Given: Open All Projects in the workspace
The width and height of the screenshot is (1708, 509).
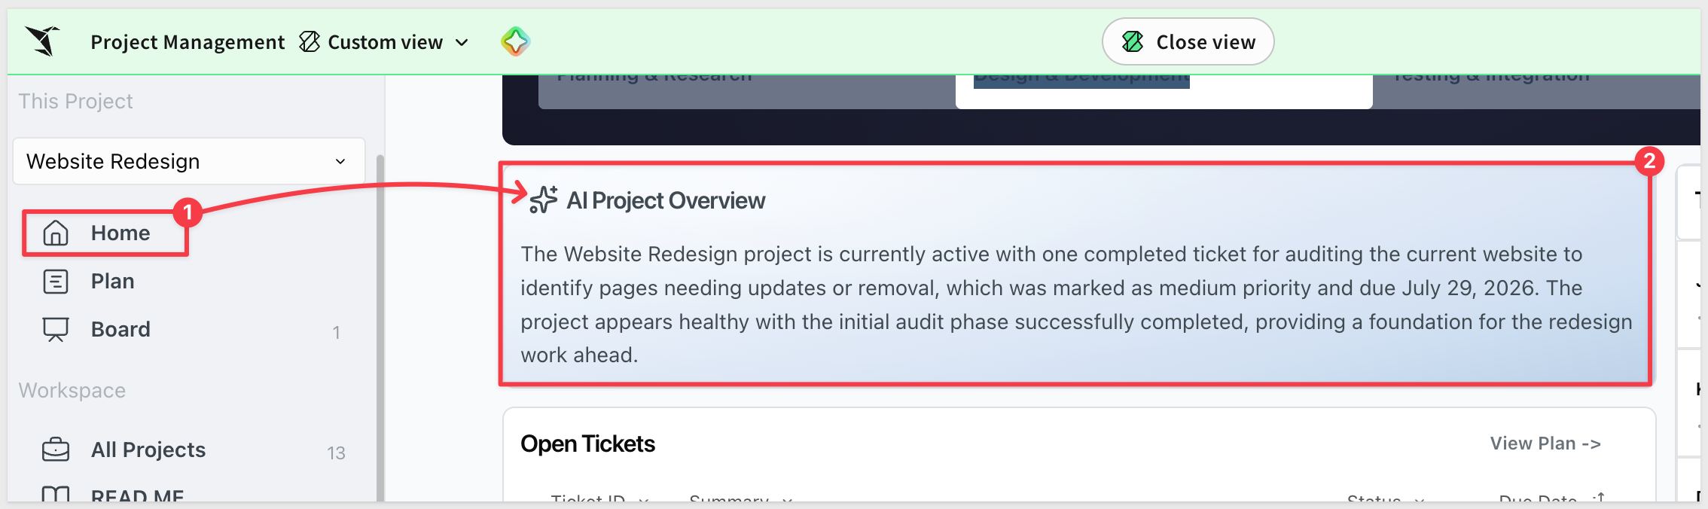Looking at the screenshot, I should click(148, 450).
